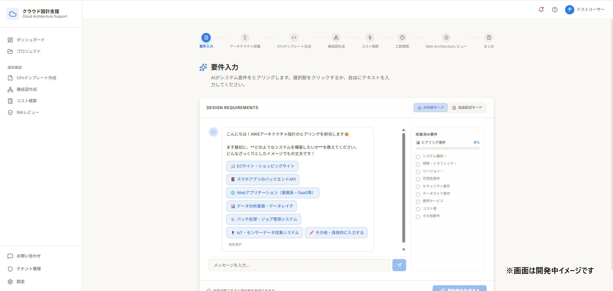The image size is (613, 291).
Task: Choose ECサイト・ショッピングサイト option
Action: coord(262,166)
